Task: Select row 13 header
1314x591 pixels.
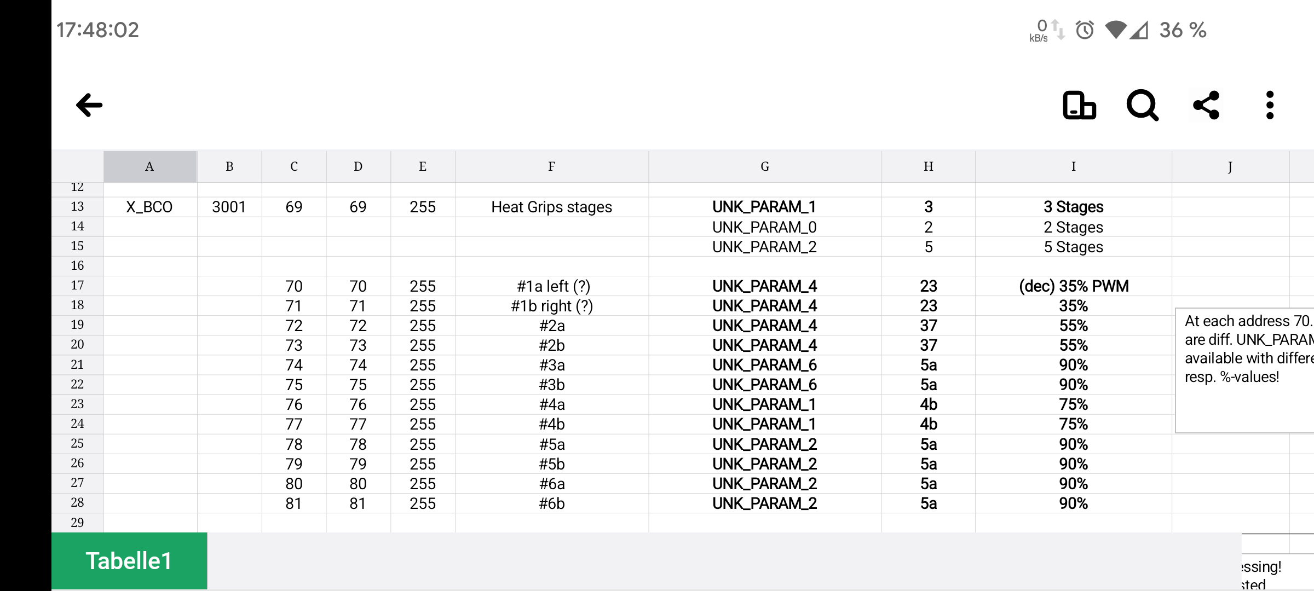Action: [x=77, y=207]
